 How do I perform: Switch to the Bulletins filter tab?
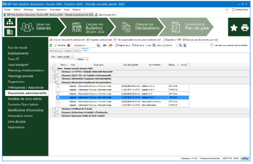(77, 51)
